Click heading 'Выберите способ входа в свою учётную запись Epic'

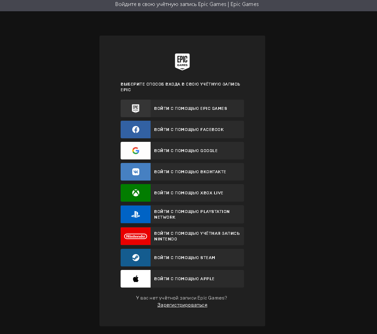pos(180,87)
